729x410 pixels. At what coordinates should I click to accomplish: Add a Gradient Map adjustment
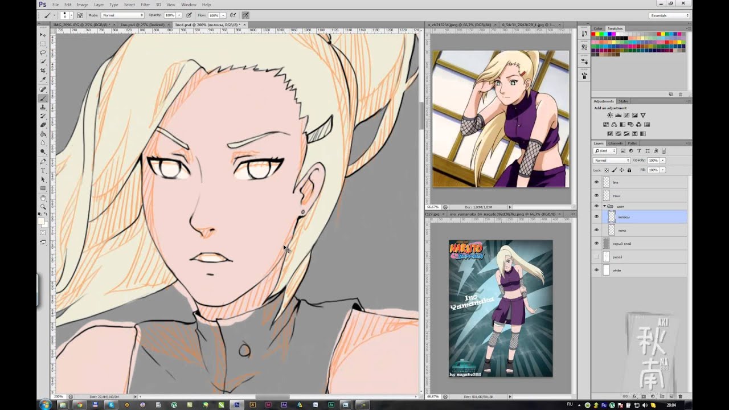643,134
